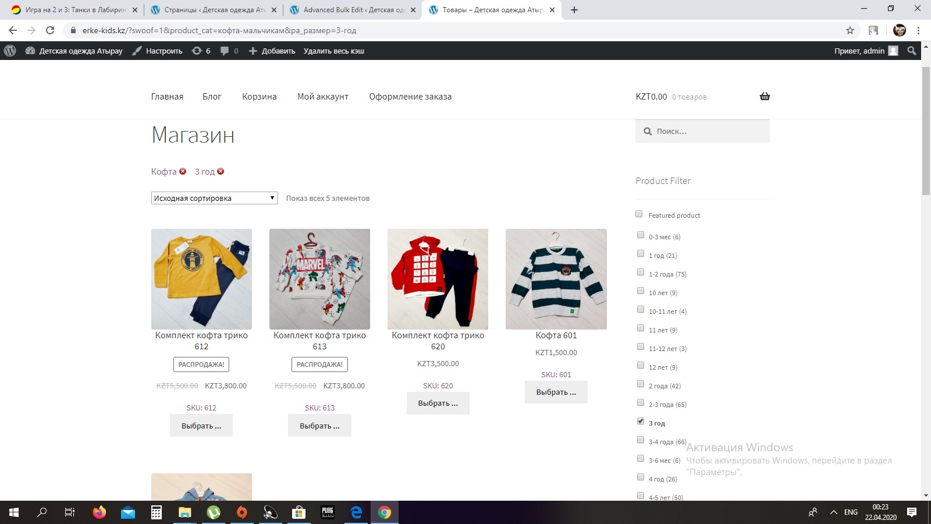Viewport: 931px width, 524px height.
Task: View pending updates (6) in admin bar
Action: tap(201, 51)
